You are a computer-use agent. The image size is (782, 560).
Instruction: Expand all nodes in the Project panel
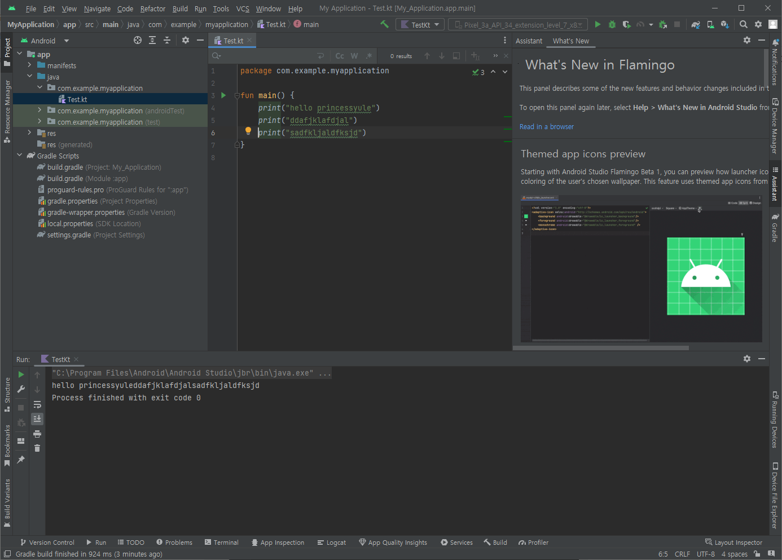(x=152, y=40)
